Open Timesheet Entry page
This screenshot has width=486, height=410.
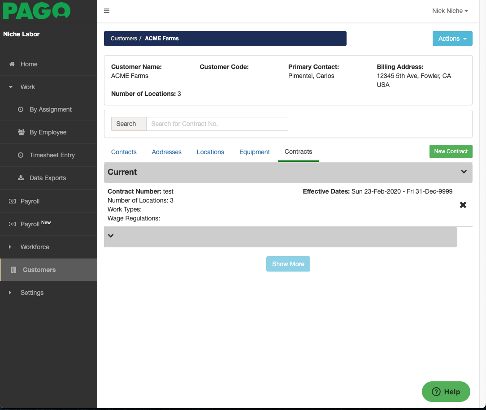point(52,155)
